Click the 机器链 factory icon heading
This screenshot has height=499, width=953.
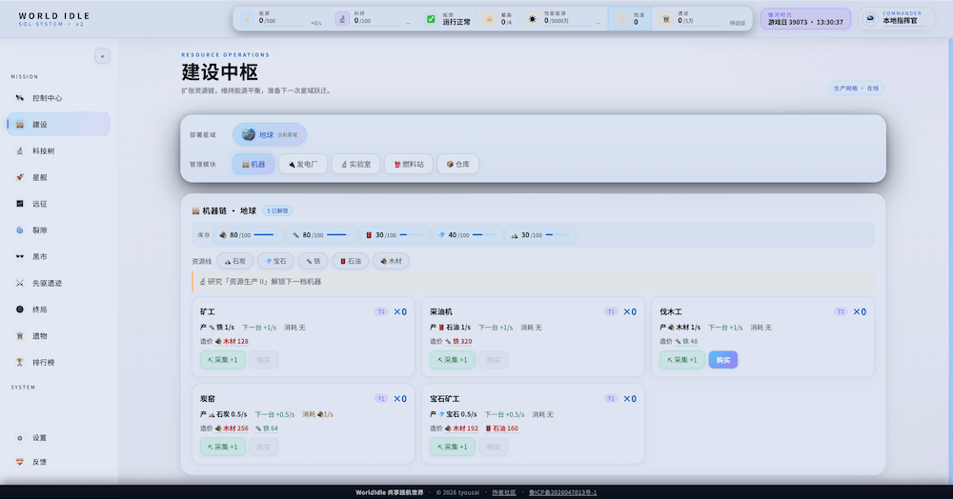195,210
